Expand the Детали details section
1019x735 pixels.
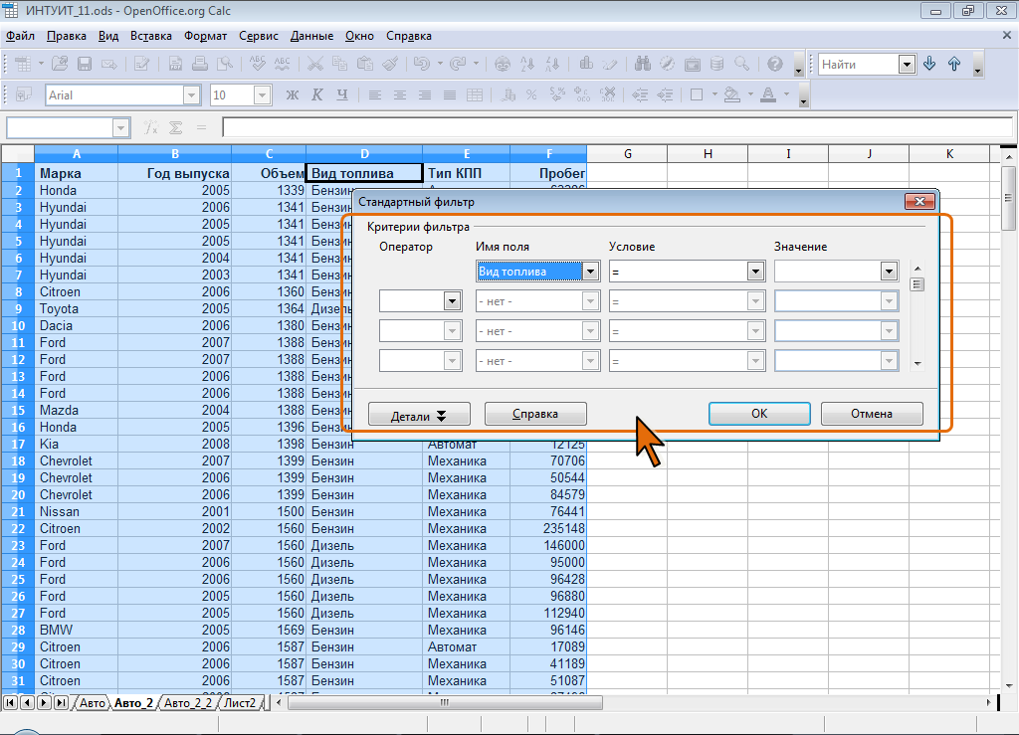pyautogui.click(x=419, y=415)
